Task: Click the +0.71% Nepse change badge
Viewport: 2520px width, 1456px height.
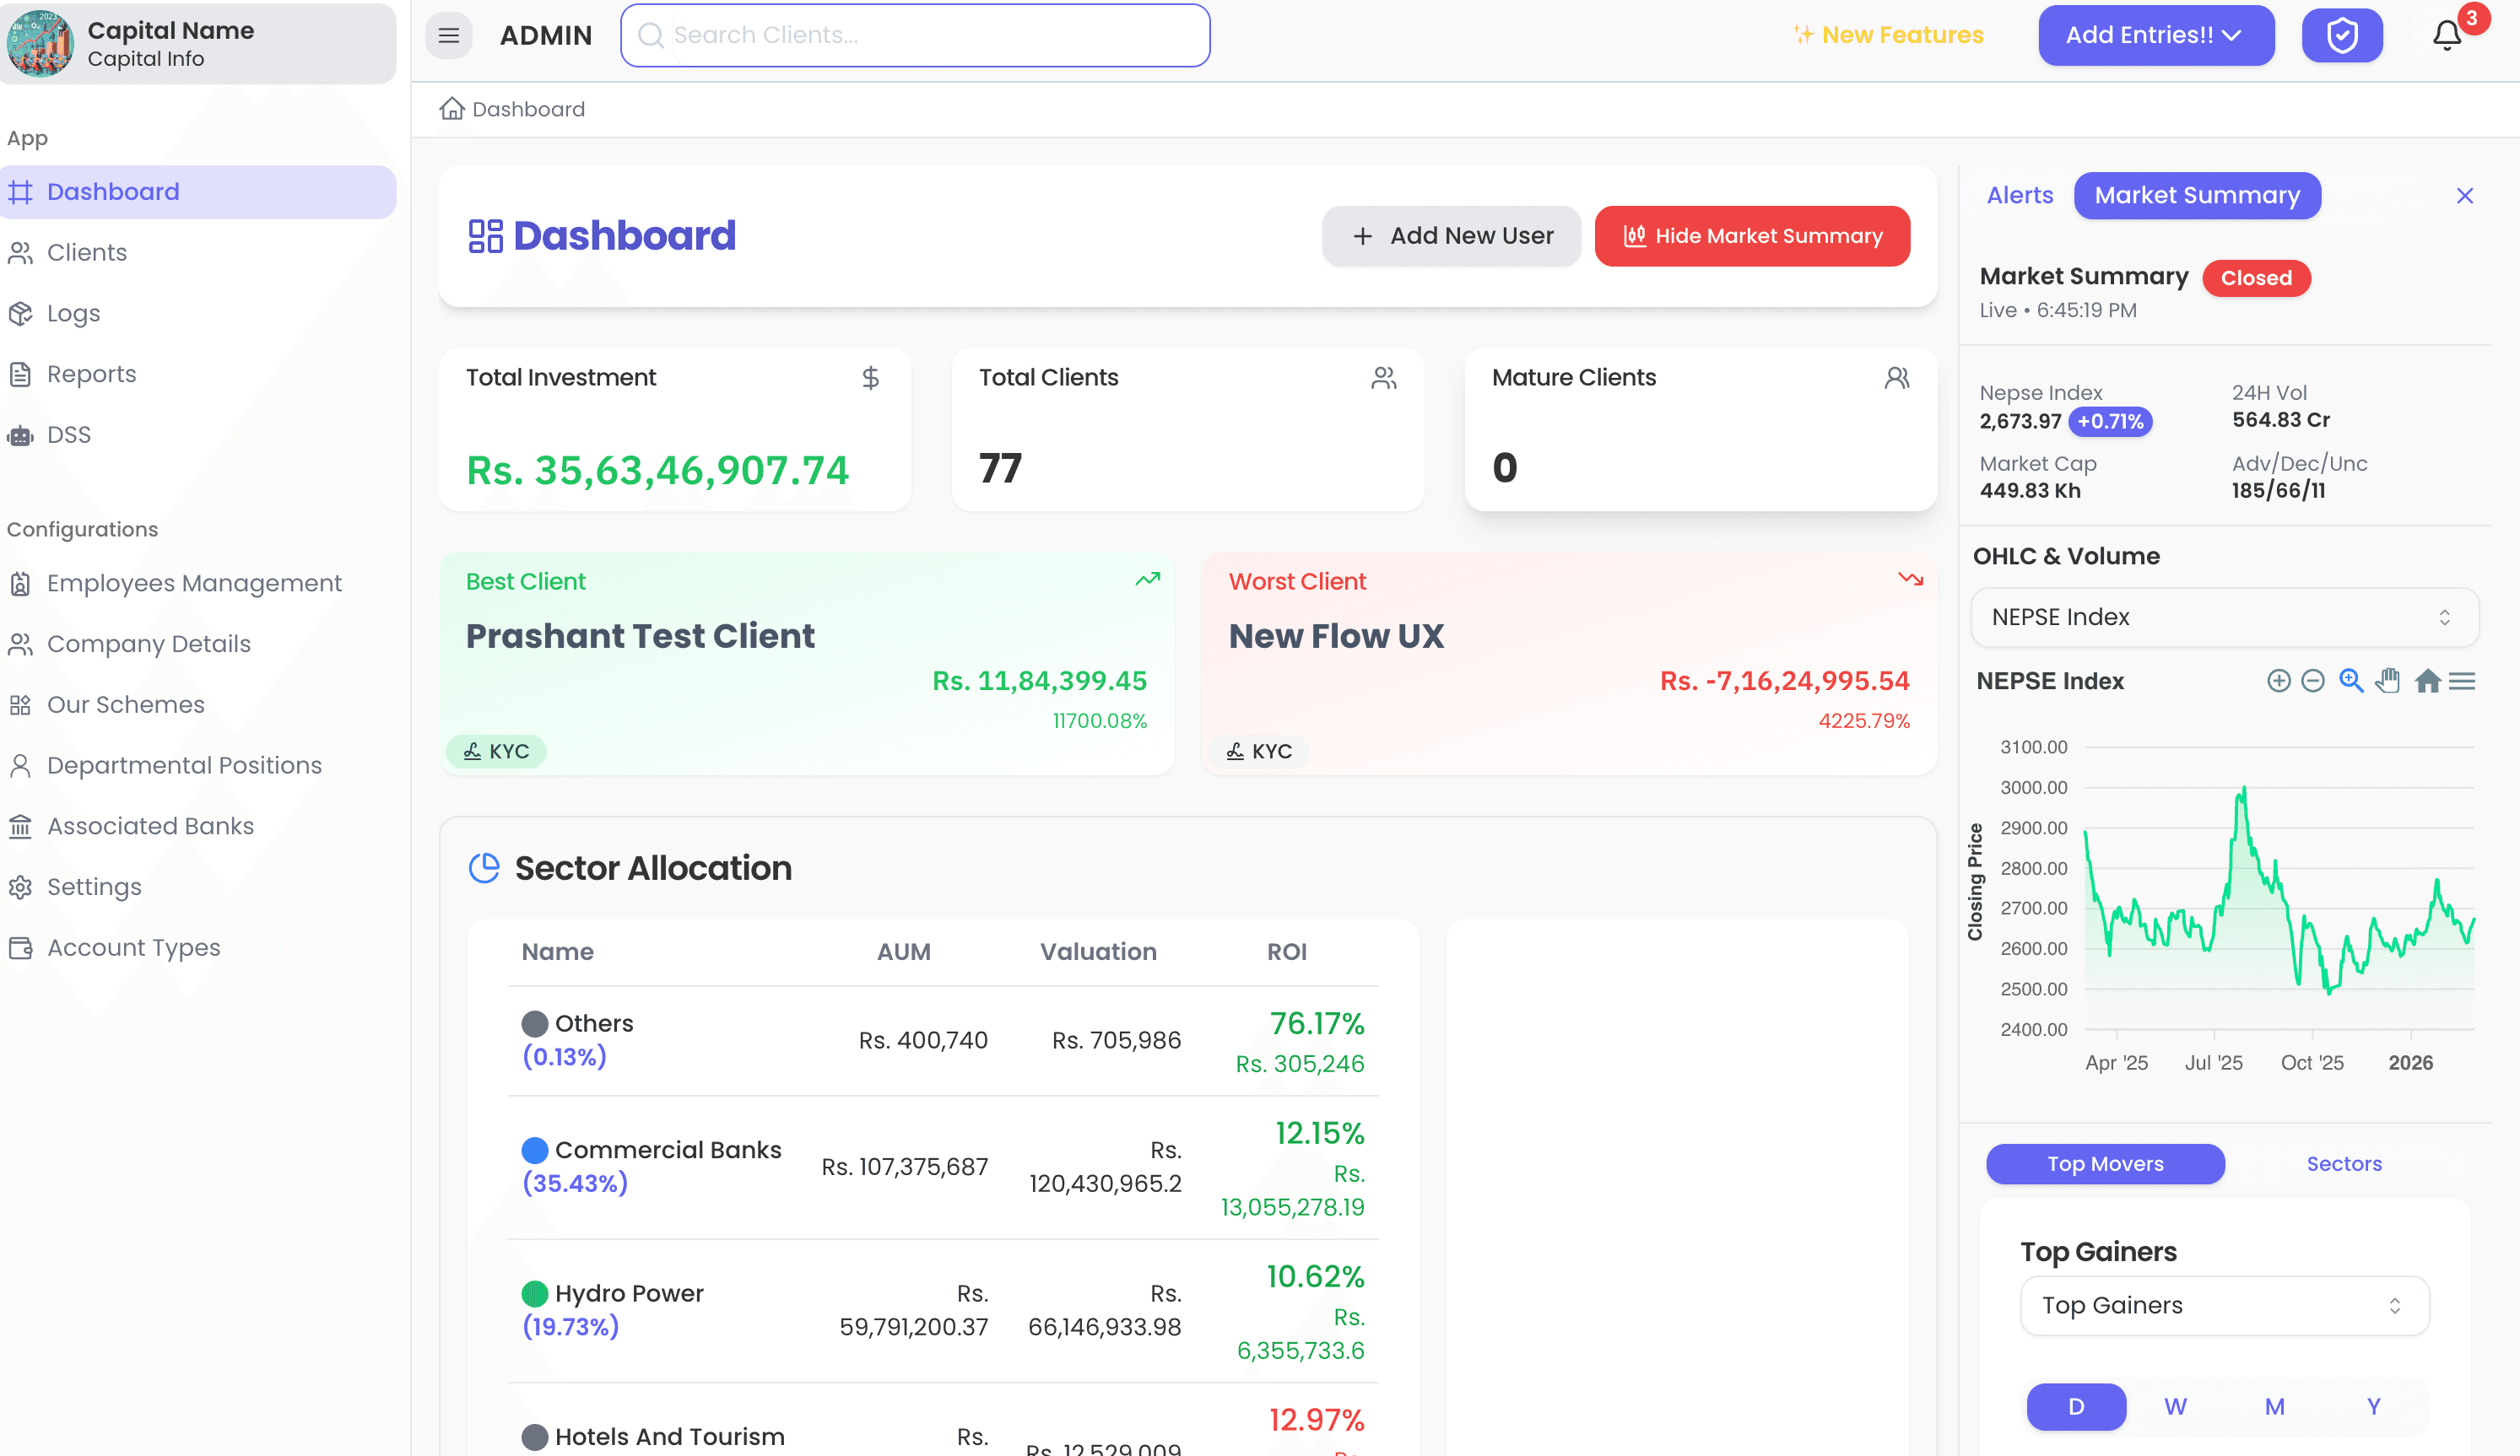Action: 2110,421
